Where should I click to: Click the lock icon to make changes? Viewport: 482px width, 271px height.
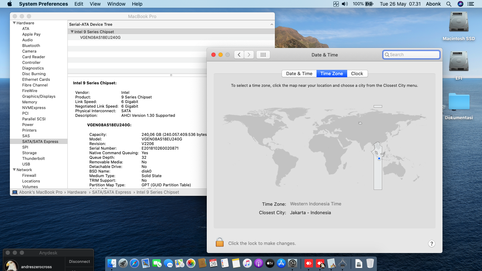220,242
